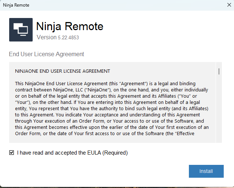The image size is (234, 188).
Task: Click the Ninja Remote monitor logo icon
Action: (21, 30)
